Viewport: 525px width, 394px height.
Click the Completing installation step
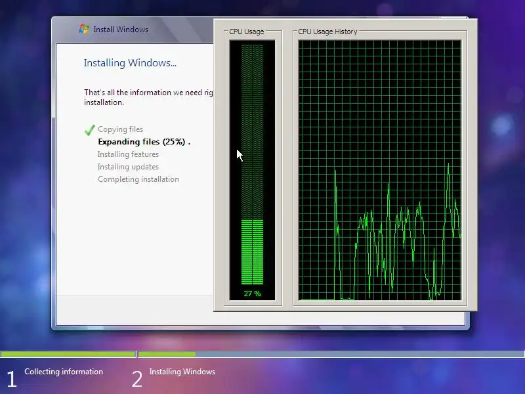pos(138,179)
